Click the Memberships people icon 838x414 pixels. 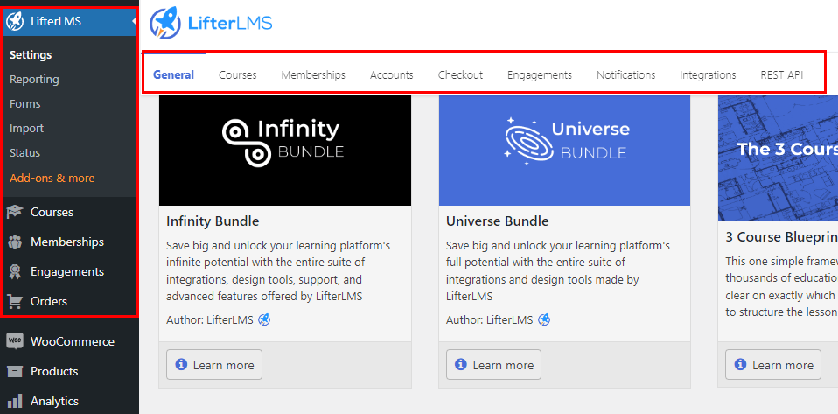coord(15,242)
